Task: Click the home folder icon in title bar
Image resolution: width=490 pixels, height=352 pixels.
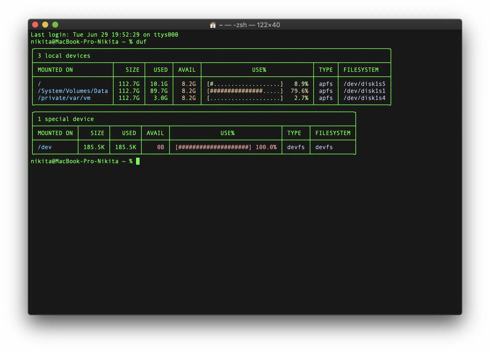Action: [x=213, y=25]
